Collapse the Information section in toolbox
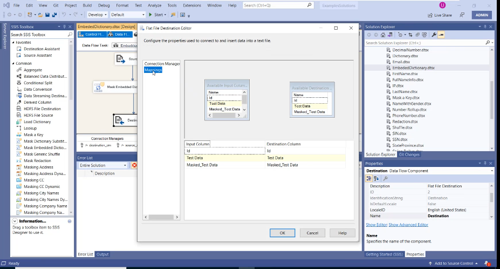 tap(15, 221)
